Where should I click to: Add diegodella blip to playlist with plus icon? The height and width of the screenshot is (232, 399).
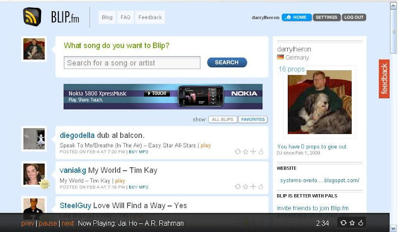[x=253, y=151]
